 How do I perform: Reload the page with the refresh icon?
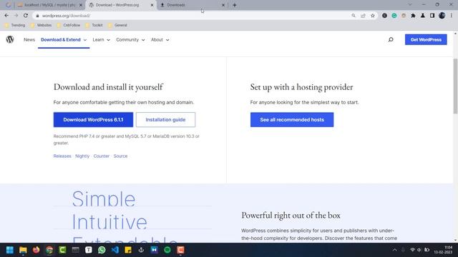26,16
